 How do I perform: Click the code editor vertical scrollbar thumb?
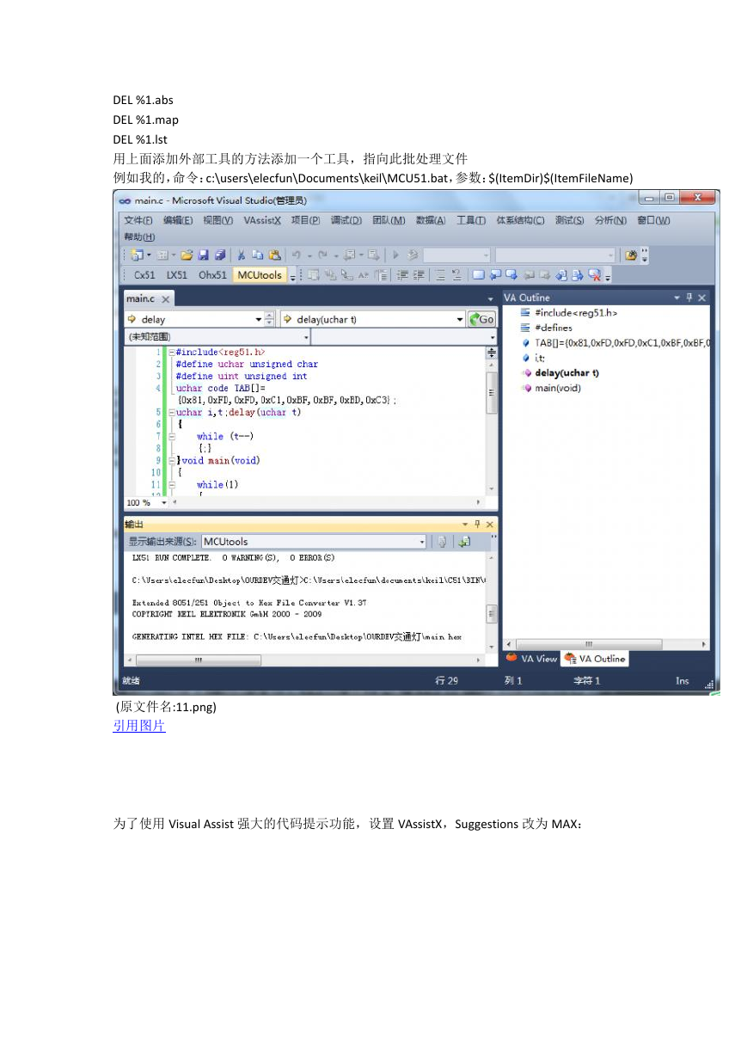(492, 392)
